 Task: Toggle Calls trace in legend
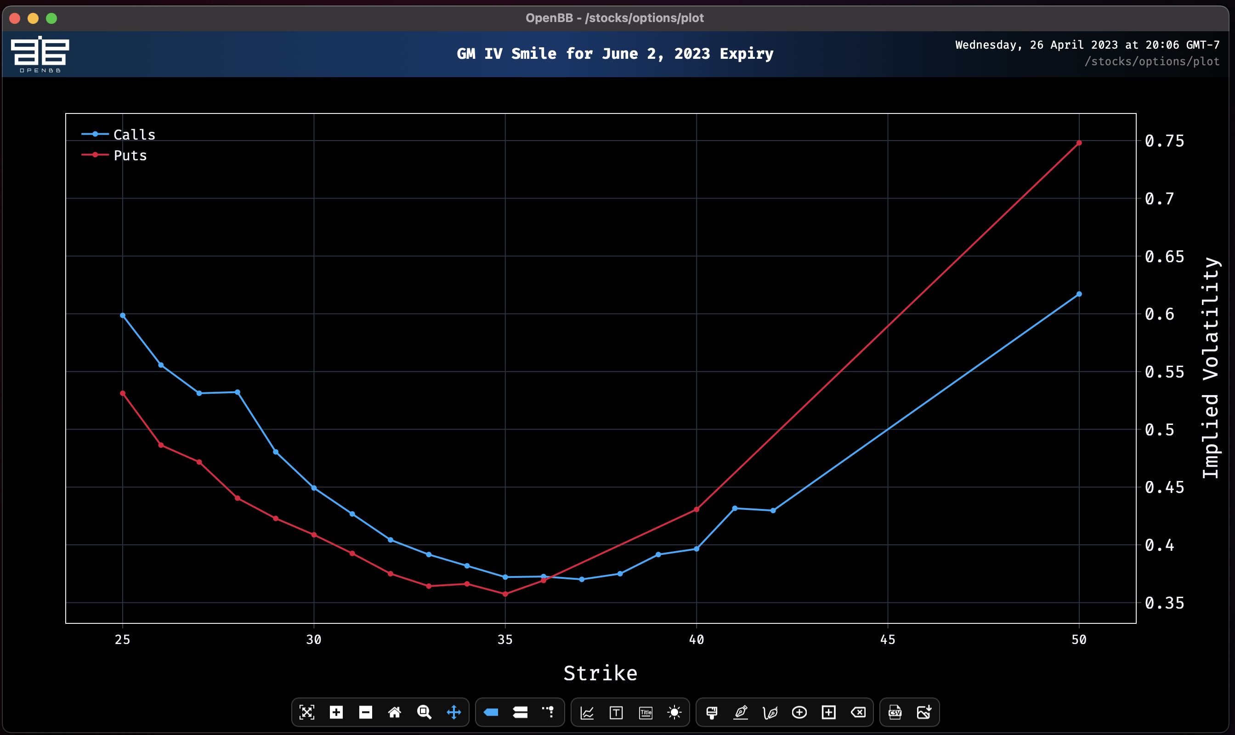tap(119, 134)
